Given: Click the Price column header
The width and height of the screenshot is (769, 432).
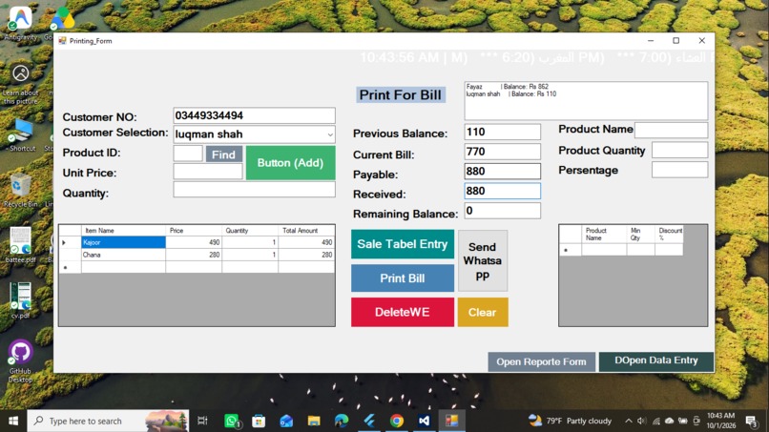Looking at the screenshot, I should coord(194,231).
